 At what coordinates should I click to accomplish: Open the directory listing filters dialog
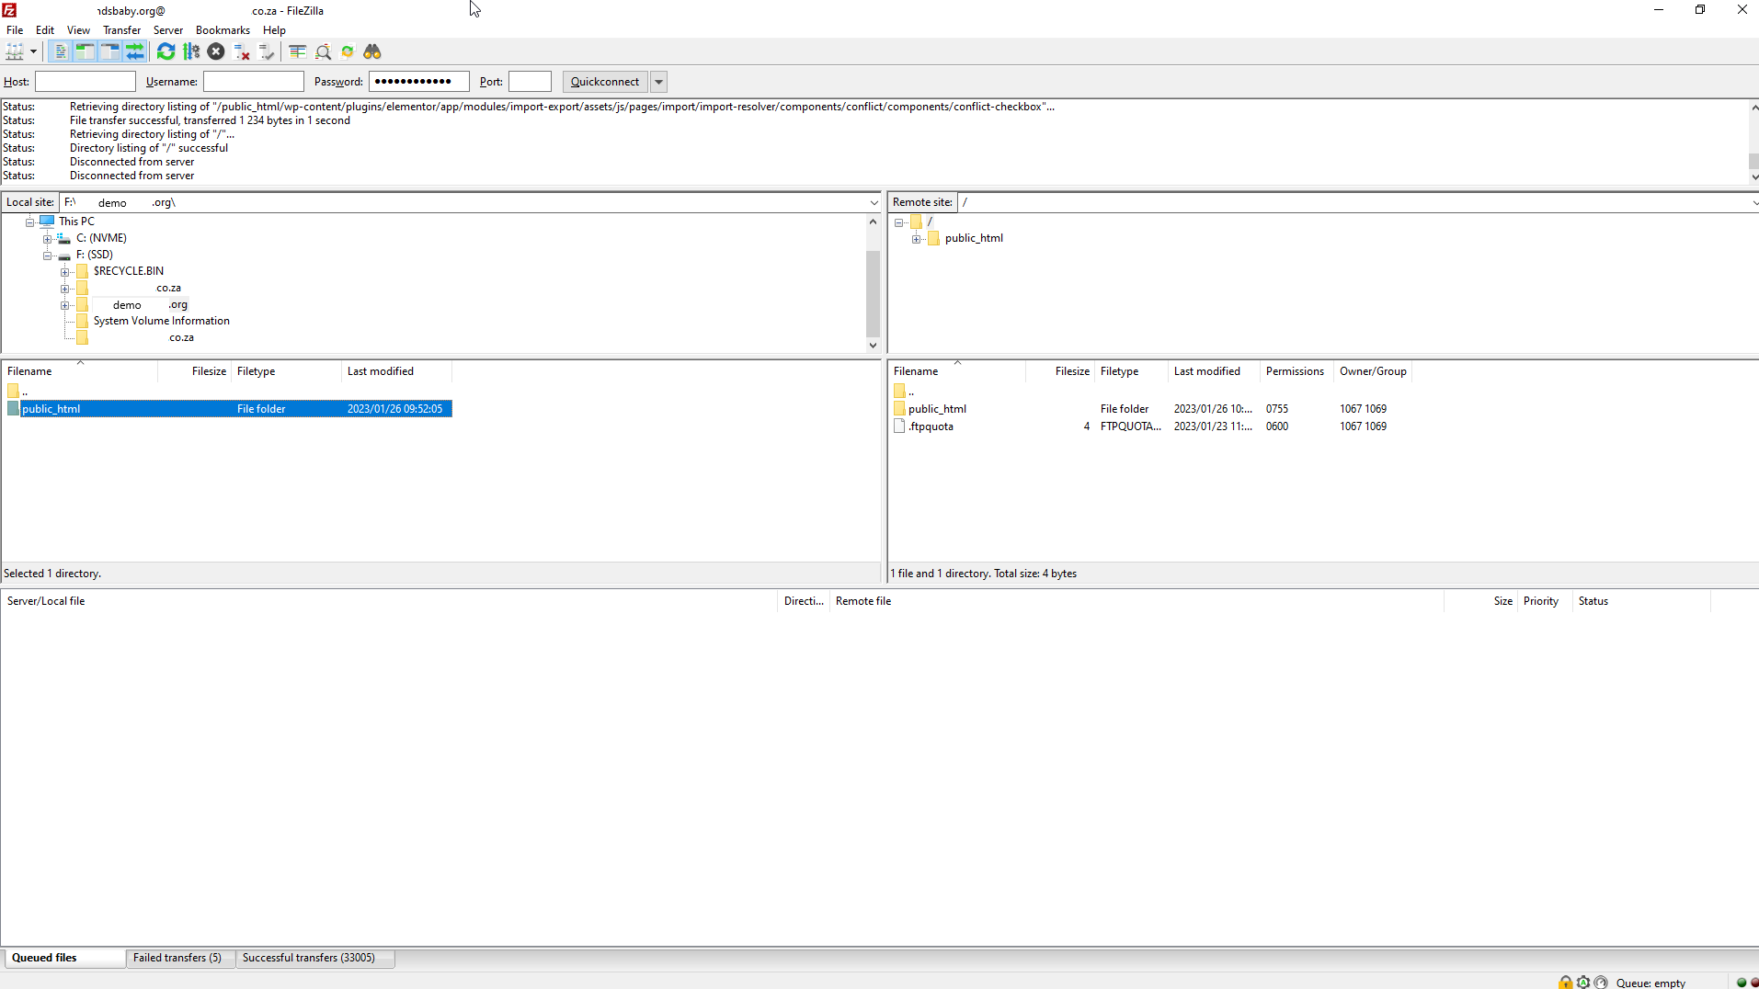pyautogui.click(x=297, y=51)
